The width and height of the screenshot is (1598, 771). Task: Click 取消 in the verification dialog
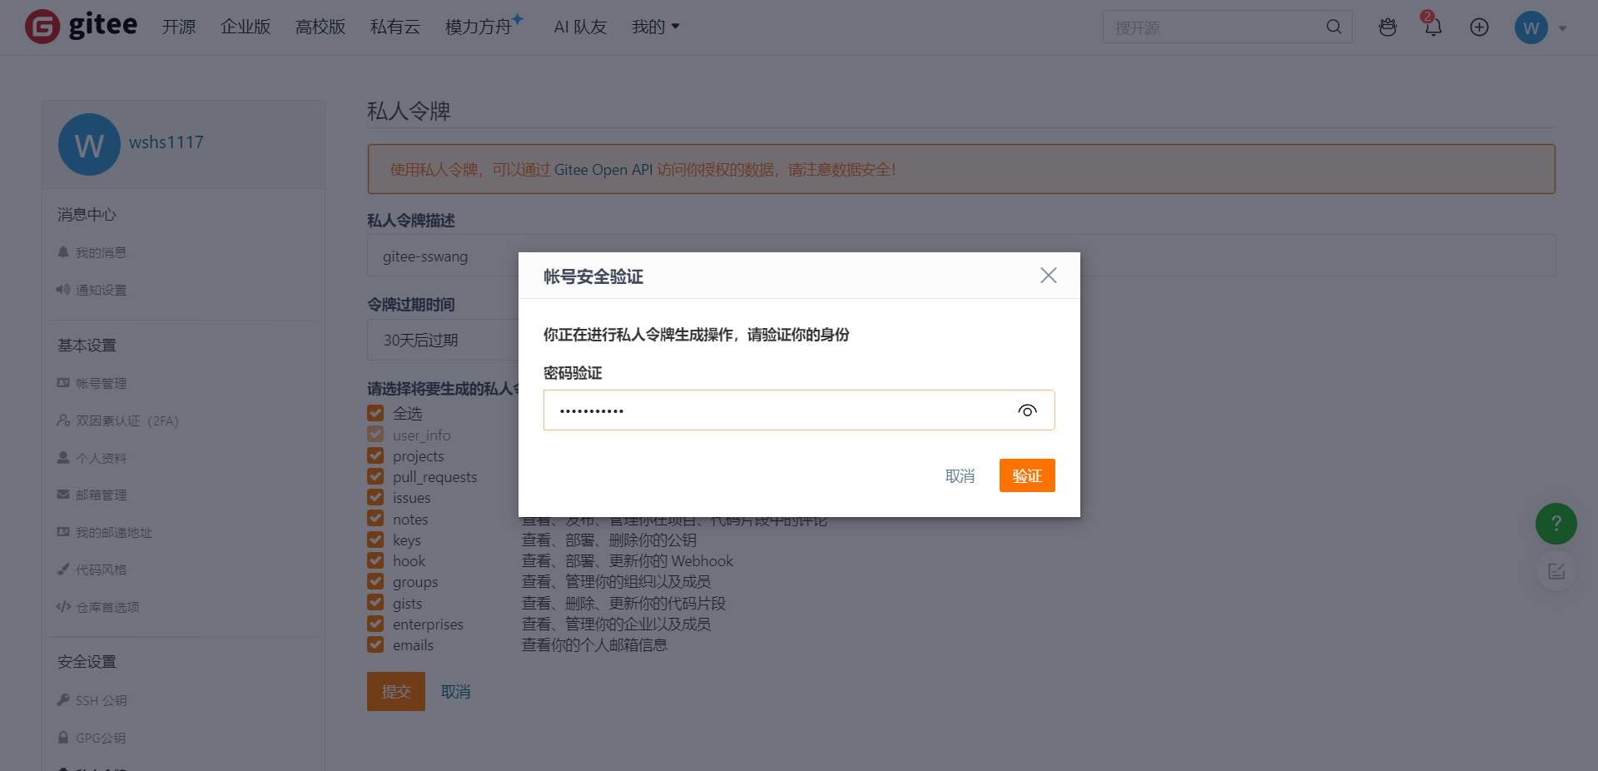(x=960, y=475)
